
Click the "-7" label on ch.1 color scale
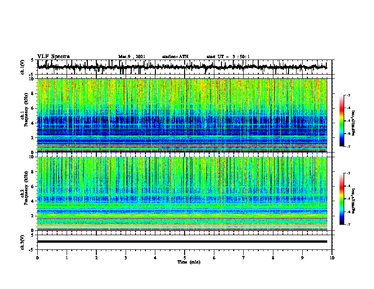coord(348,146)
